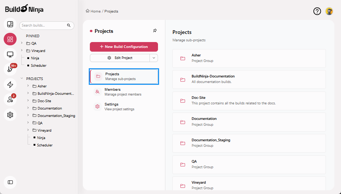Open the user management icon with 2 badge

pos(10,100)
